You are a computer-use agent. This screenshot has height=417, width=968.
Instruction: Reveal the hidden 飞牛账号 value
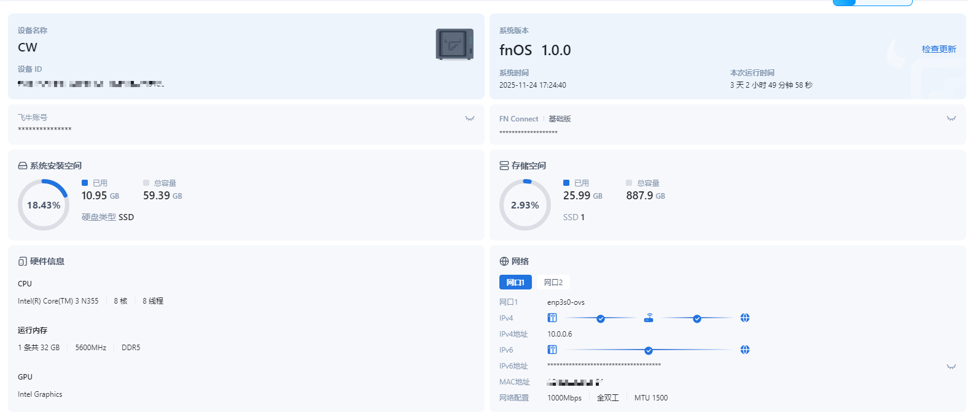coord(470,118)
